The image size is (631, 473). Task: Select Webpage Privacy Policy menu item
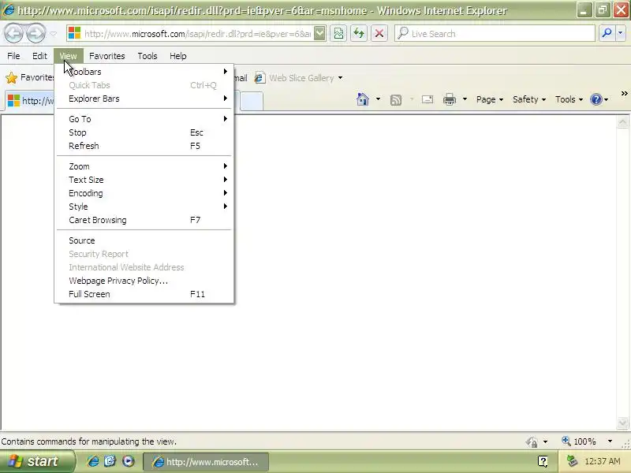[144, 281]
